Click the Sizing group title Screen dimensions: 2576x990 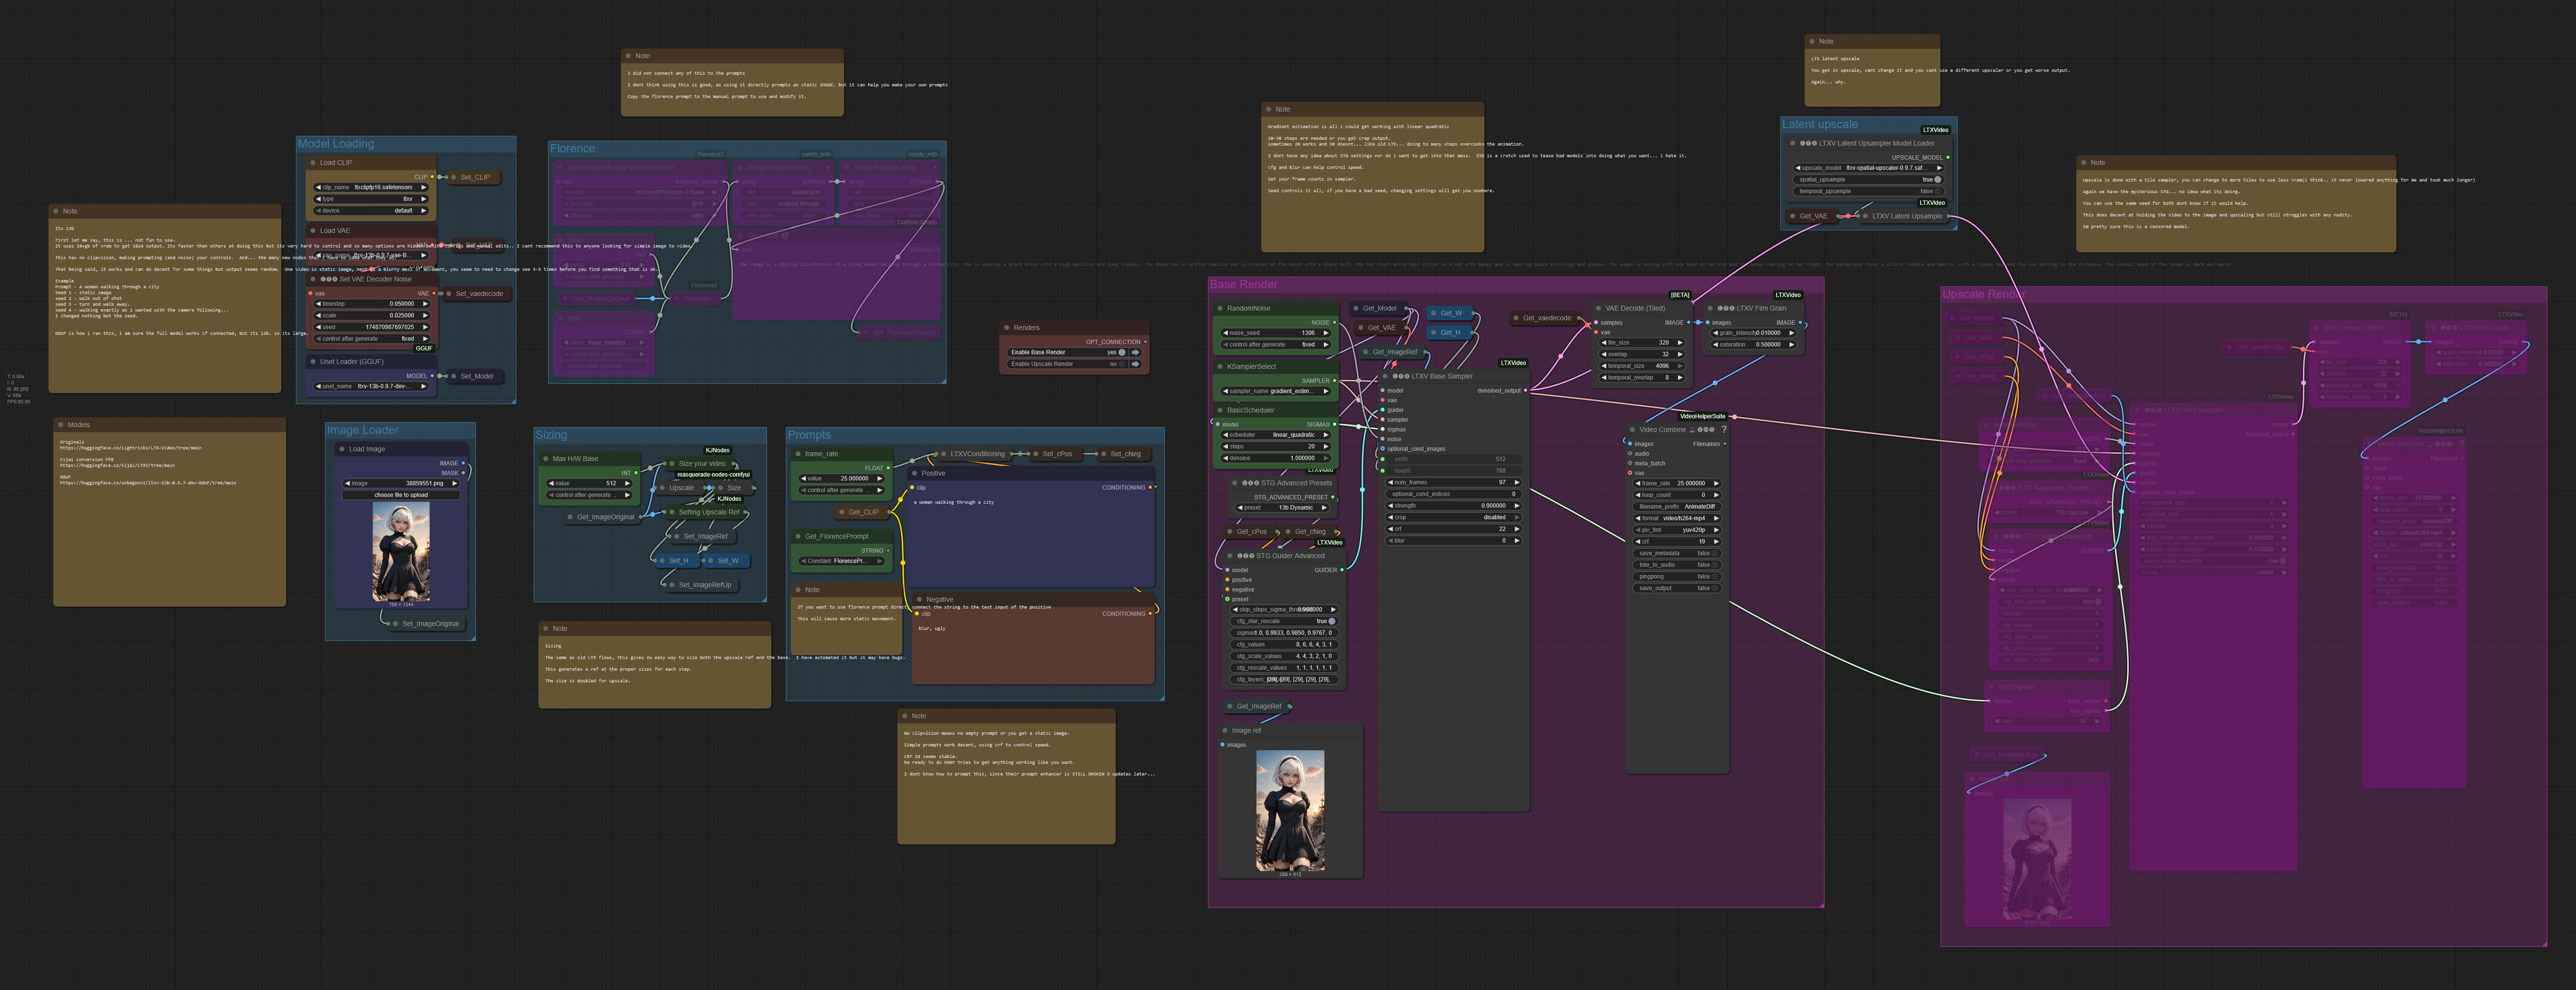click(551, 435)
